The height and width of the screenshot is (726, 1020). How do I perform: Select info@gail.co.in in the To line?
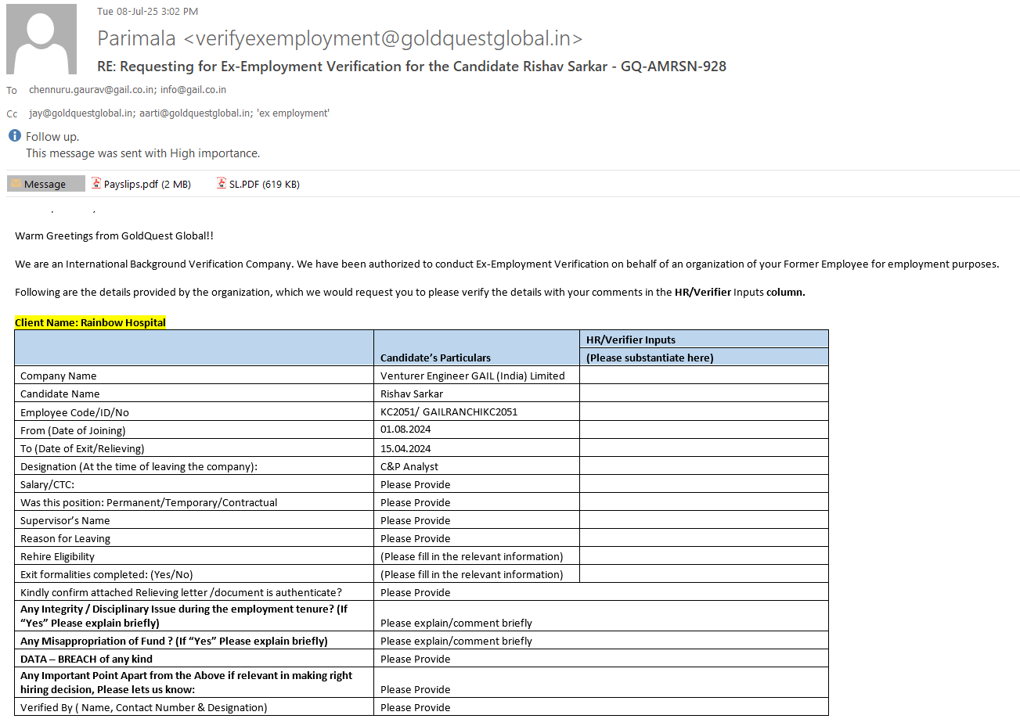tap(193, 90)
